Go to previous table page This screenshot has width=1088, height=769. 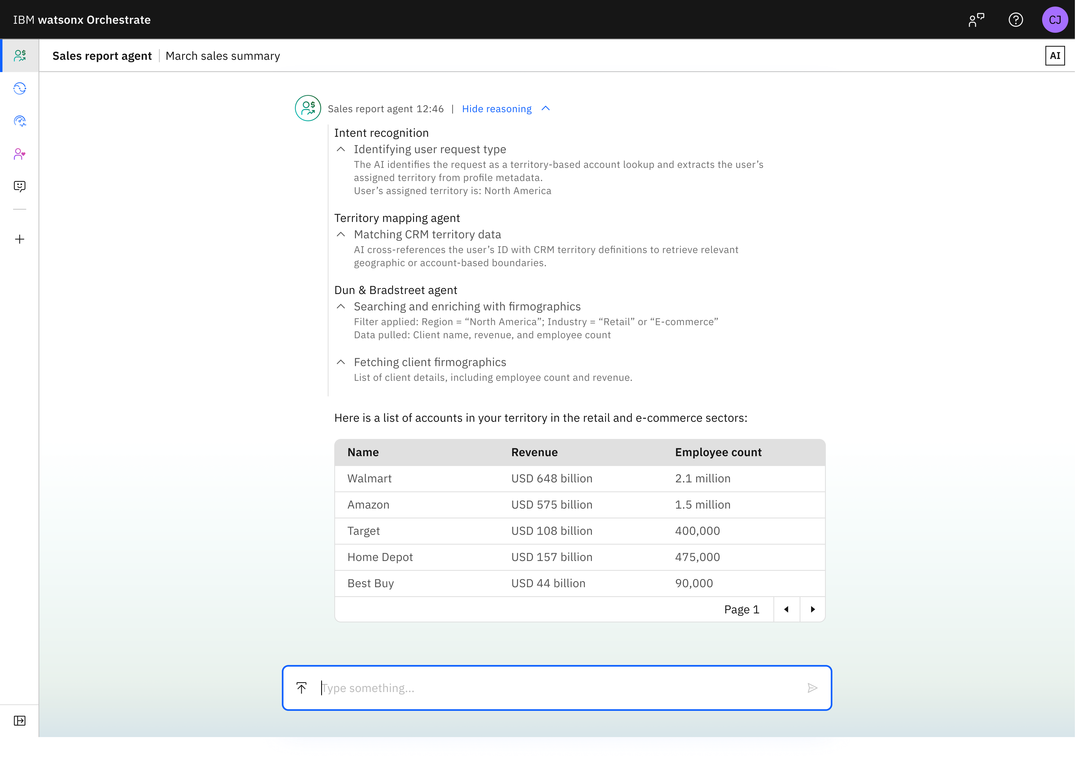(787, 609)
